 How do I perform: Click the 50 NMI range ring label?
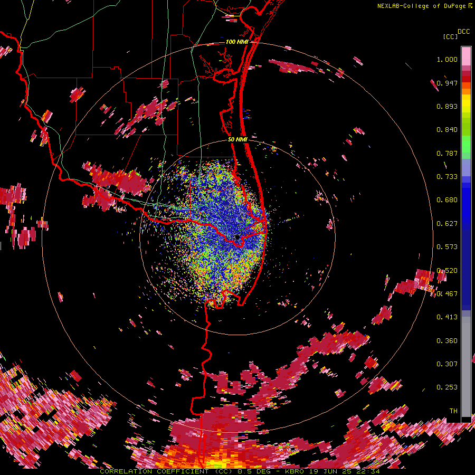click(237, 140)
